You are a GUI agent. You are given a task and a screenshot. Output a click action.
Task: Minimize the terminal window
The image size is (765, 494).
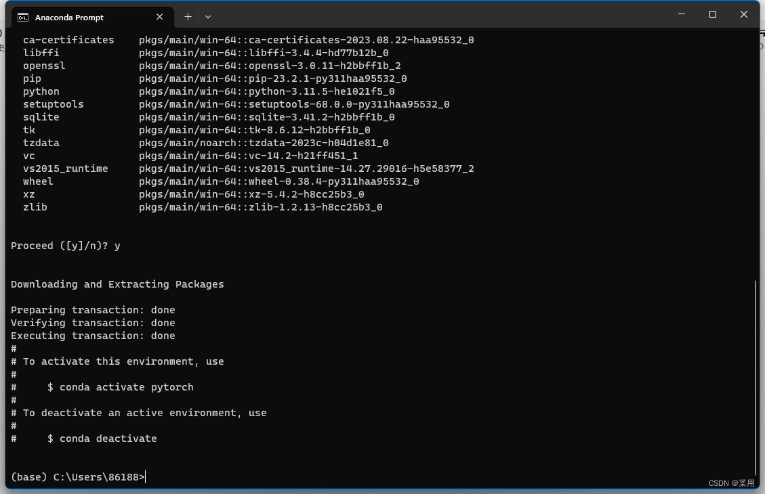pos(682,14)
